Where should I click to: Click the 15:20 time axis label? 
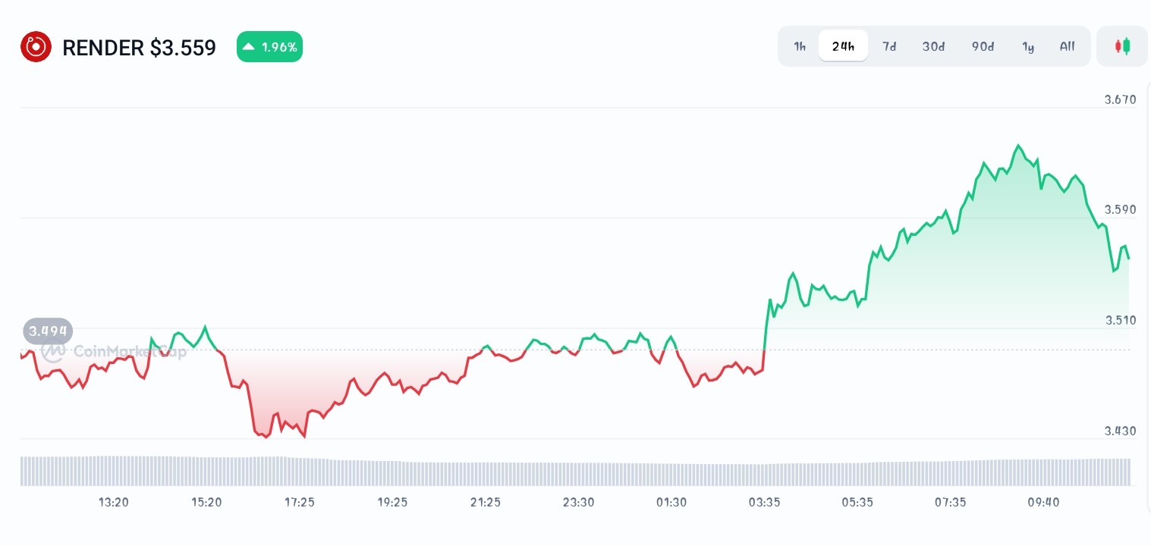point(206,502)
